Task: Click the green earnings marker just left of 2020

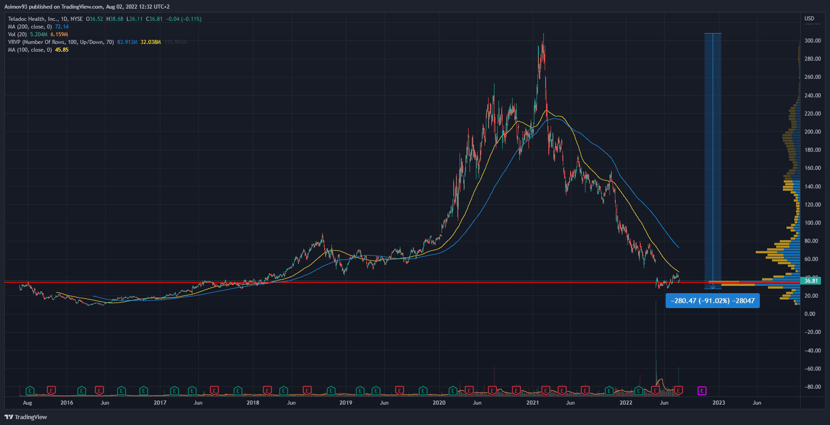Action: coord(423,391)
